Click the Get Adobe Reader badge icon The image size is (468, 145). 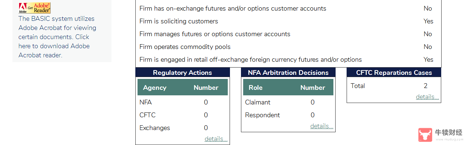pyautogui.click(x=34, y=8)
